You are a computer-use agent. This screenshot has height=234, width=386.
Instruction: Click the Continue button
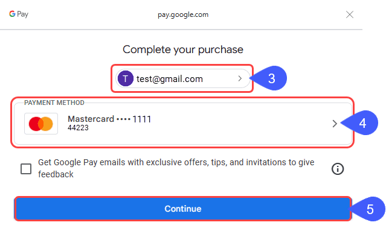(183, 209)
